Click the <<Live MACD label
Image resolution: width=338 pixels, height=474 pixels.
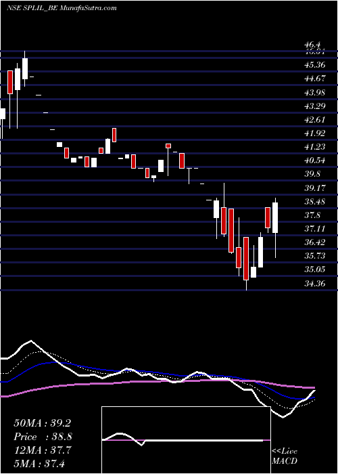pyautogui.click(x=285, y=456)
